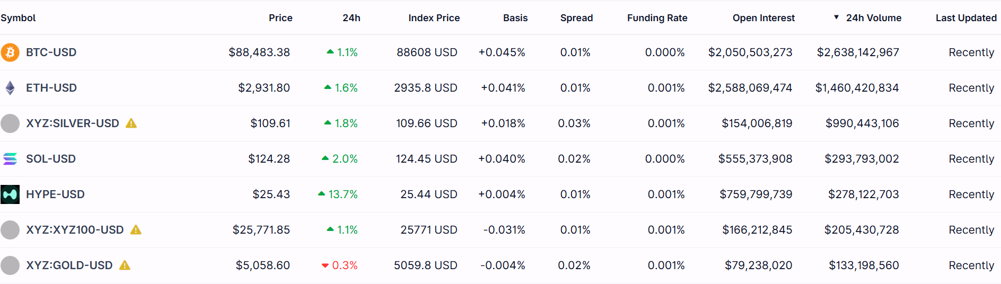This screenshot has width=1001, height=284.
Task: Select the SOL-USD symbol name
Action: 51,159
